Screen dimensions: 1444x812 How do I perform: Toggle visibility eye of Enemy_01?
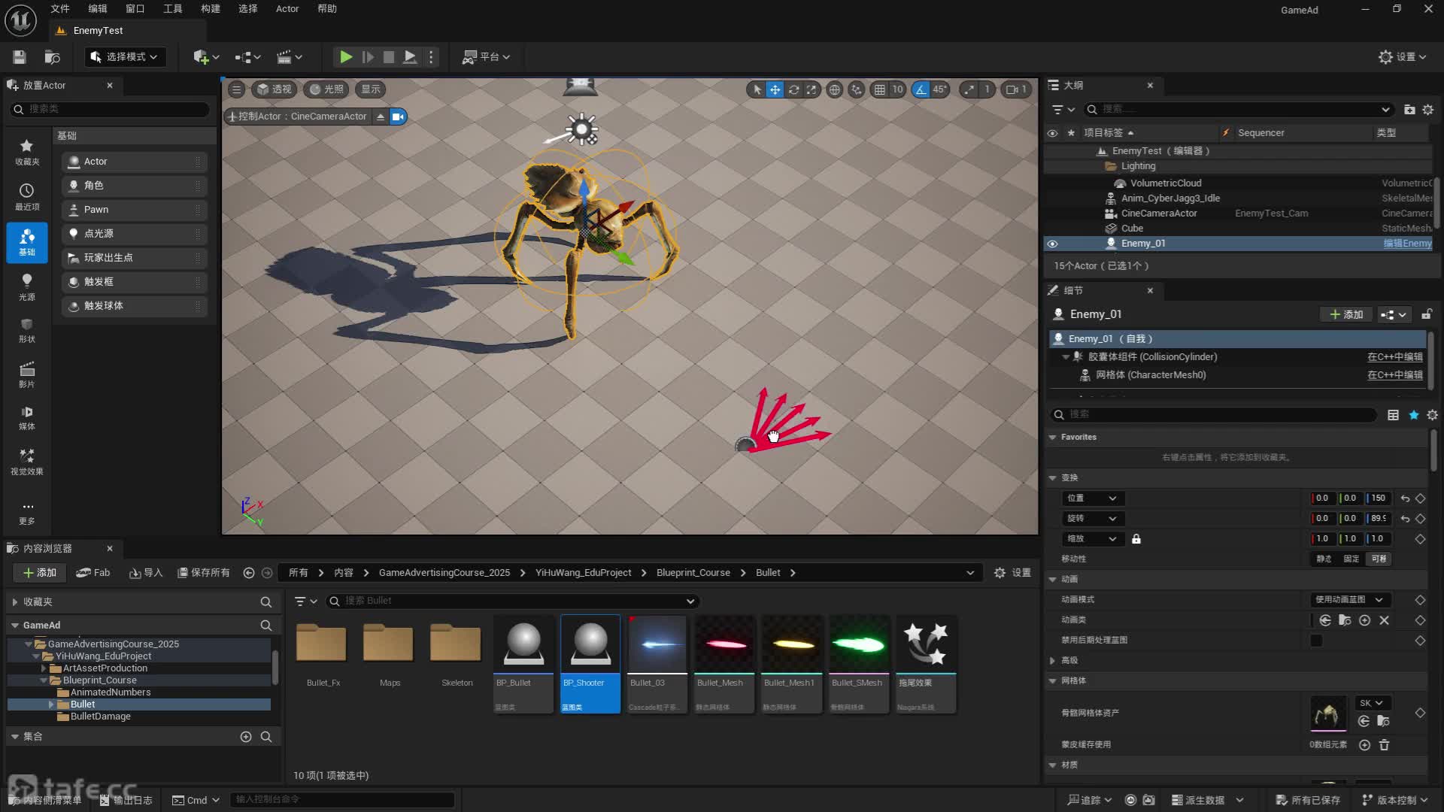(x=1052, y=244)
